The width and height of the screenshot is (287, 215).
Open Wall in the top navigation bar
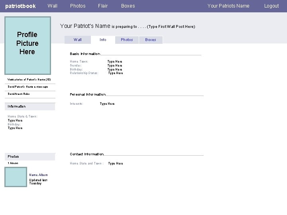52,6
